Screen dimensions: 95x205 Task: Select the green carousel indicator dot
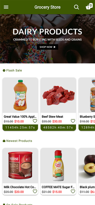[x=52, y=59]
